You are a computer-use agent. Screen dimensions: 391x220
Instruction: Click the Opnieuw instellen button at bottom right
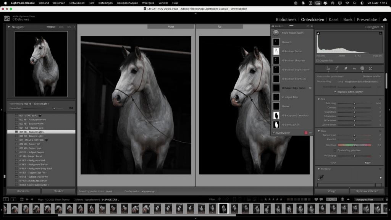tap(367, 191)
